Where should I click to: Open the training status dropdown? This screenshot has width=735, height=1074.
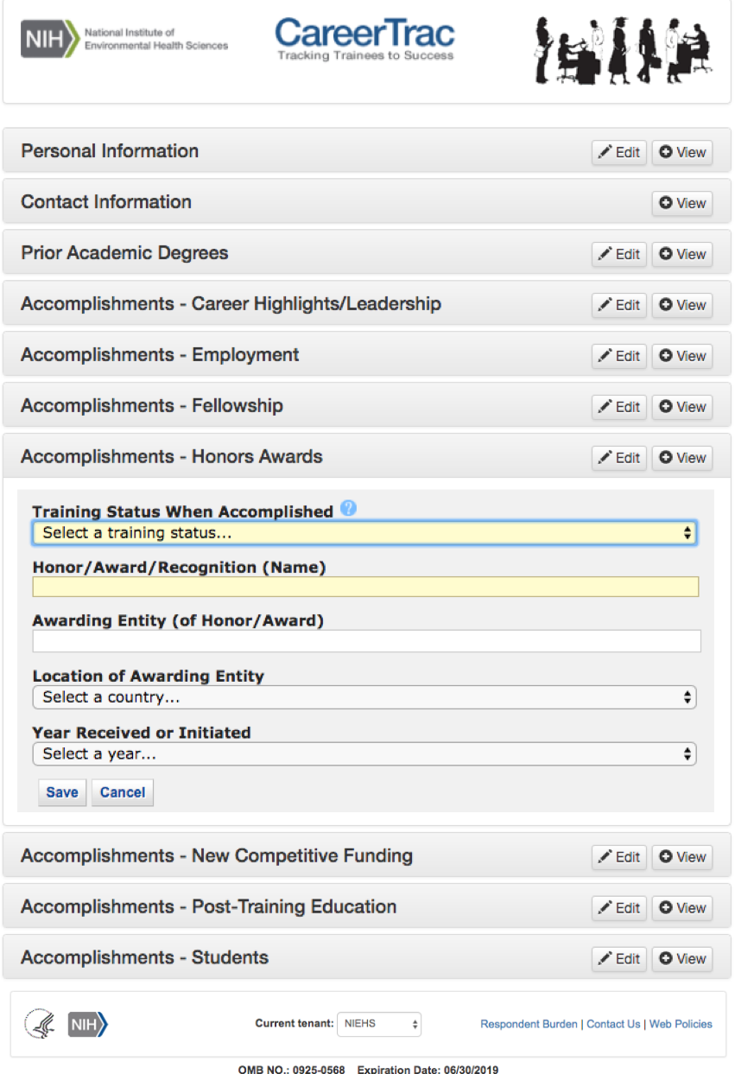tap(364, 533)
